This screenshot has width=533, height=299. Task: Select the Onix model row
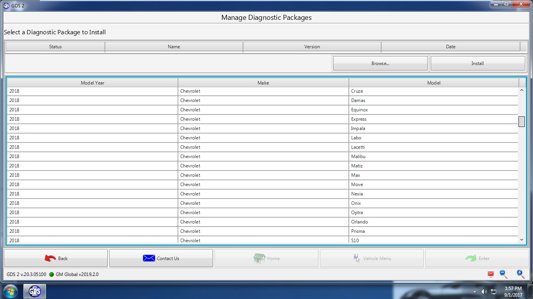point(263,203)
